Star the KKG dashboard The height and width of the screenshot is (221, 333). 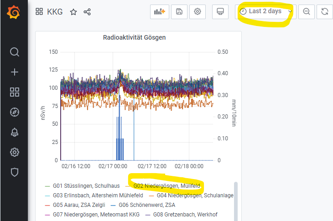tap(73, 12)
